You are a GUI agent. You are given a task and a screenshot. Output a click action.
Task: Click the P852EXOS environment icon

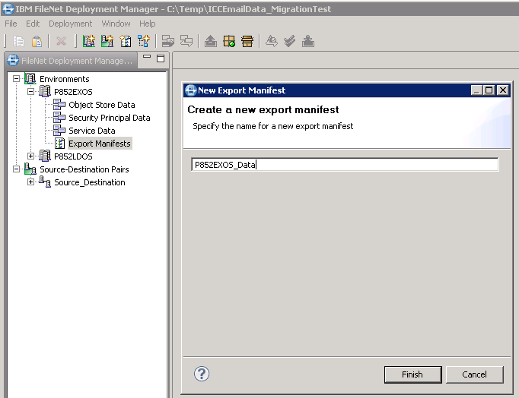45,91
